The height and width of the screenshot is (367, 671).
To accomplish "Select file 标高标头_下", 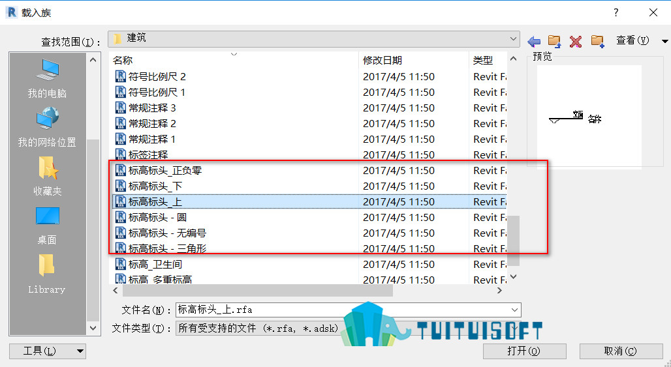I will [x=155, y=186].
